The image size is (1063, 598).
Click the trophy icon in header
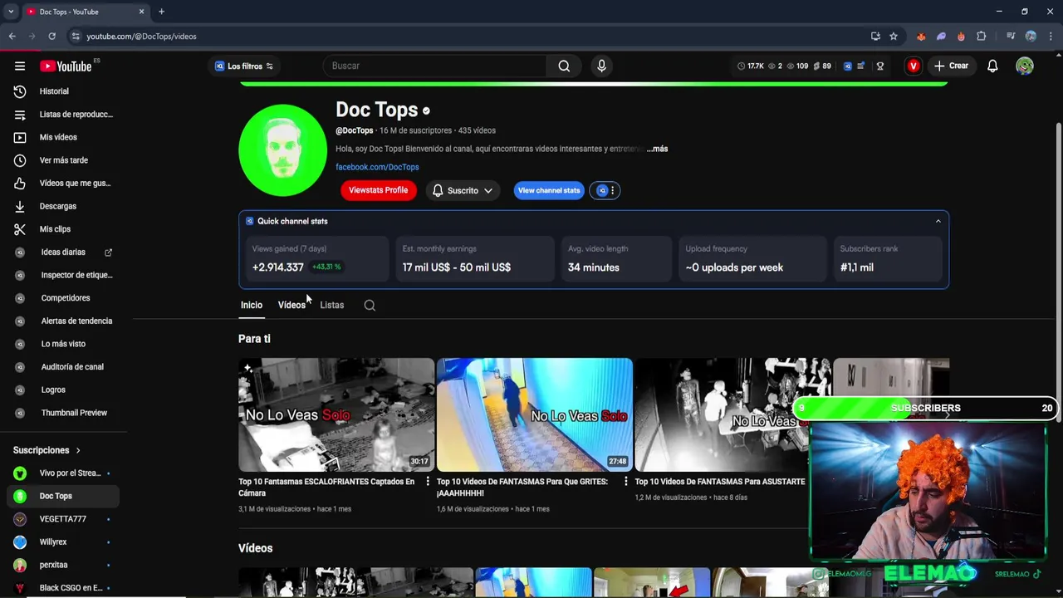coord(880,66)
